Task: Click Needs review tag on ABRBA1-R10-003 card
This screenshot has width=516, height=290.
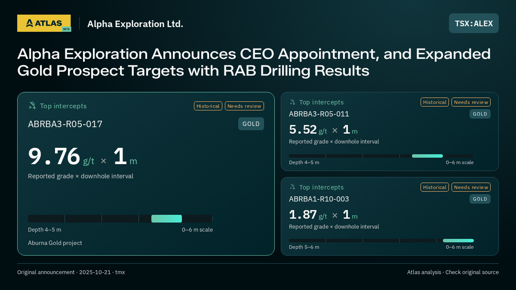Action: [471, 187]
